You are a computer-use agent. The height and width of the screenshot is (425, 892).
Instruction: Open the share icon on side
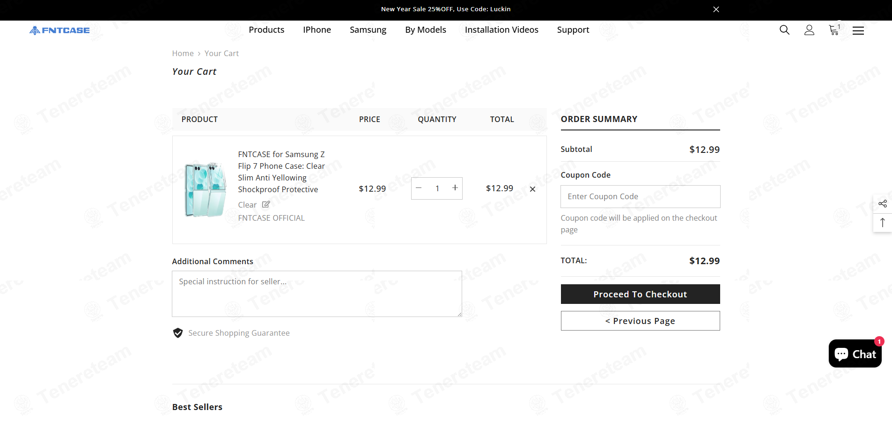[x=883, y=203]
